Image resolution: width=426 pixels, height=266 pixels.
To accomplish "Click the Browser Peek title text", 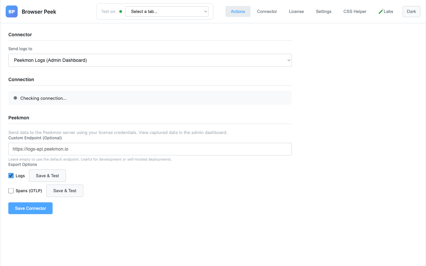I will [39, 12].
